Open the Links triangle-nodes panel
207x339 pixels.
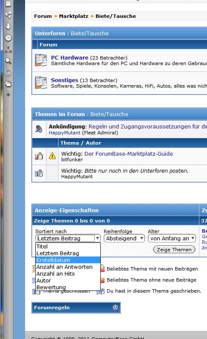pos(8,49)
